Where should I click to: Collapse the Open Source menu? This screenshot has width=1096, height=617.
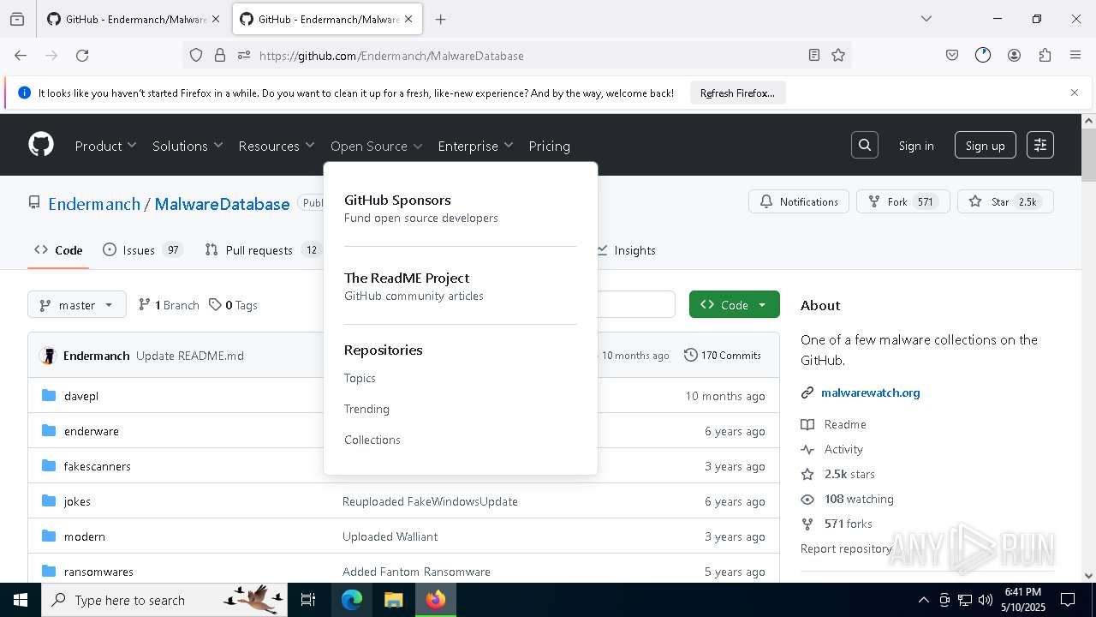coord(377,146)
